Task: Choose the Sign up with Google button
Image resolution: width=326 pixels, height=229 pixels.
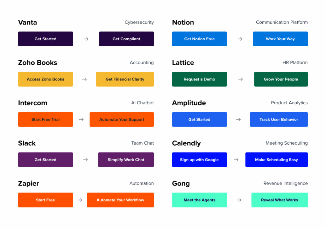Action: pos(199,160)
